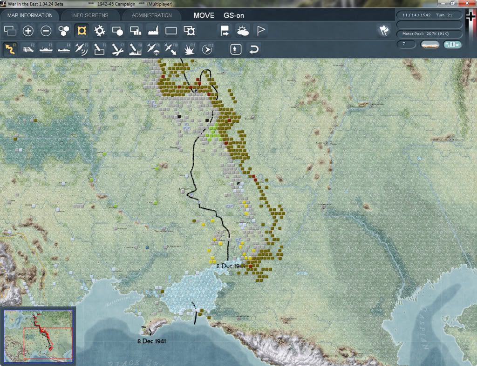Click the teal ground conditions indicator
This screenshot has height=366, width=477.
pyautogui.click(x=452, y=45)
